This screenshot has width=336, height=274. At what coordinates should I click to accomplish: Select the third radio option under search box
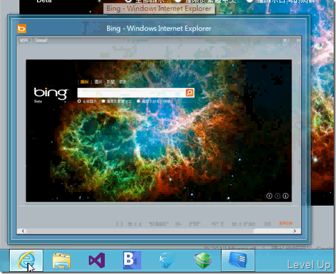[x=138, y=101]
